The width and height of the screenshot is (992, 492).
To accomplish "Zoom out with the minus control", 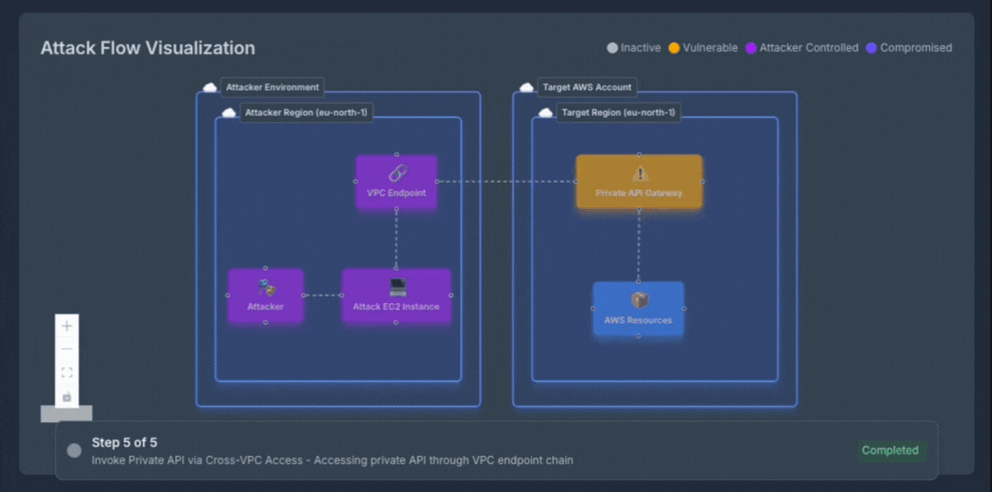I will click(67, 349).
